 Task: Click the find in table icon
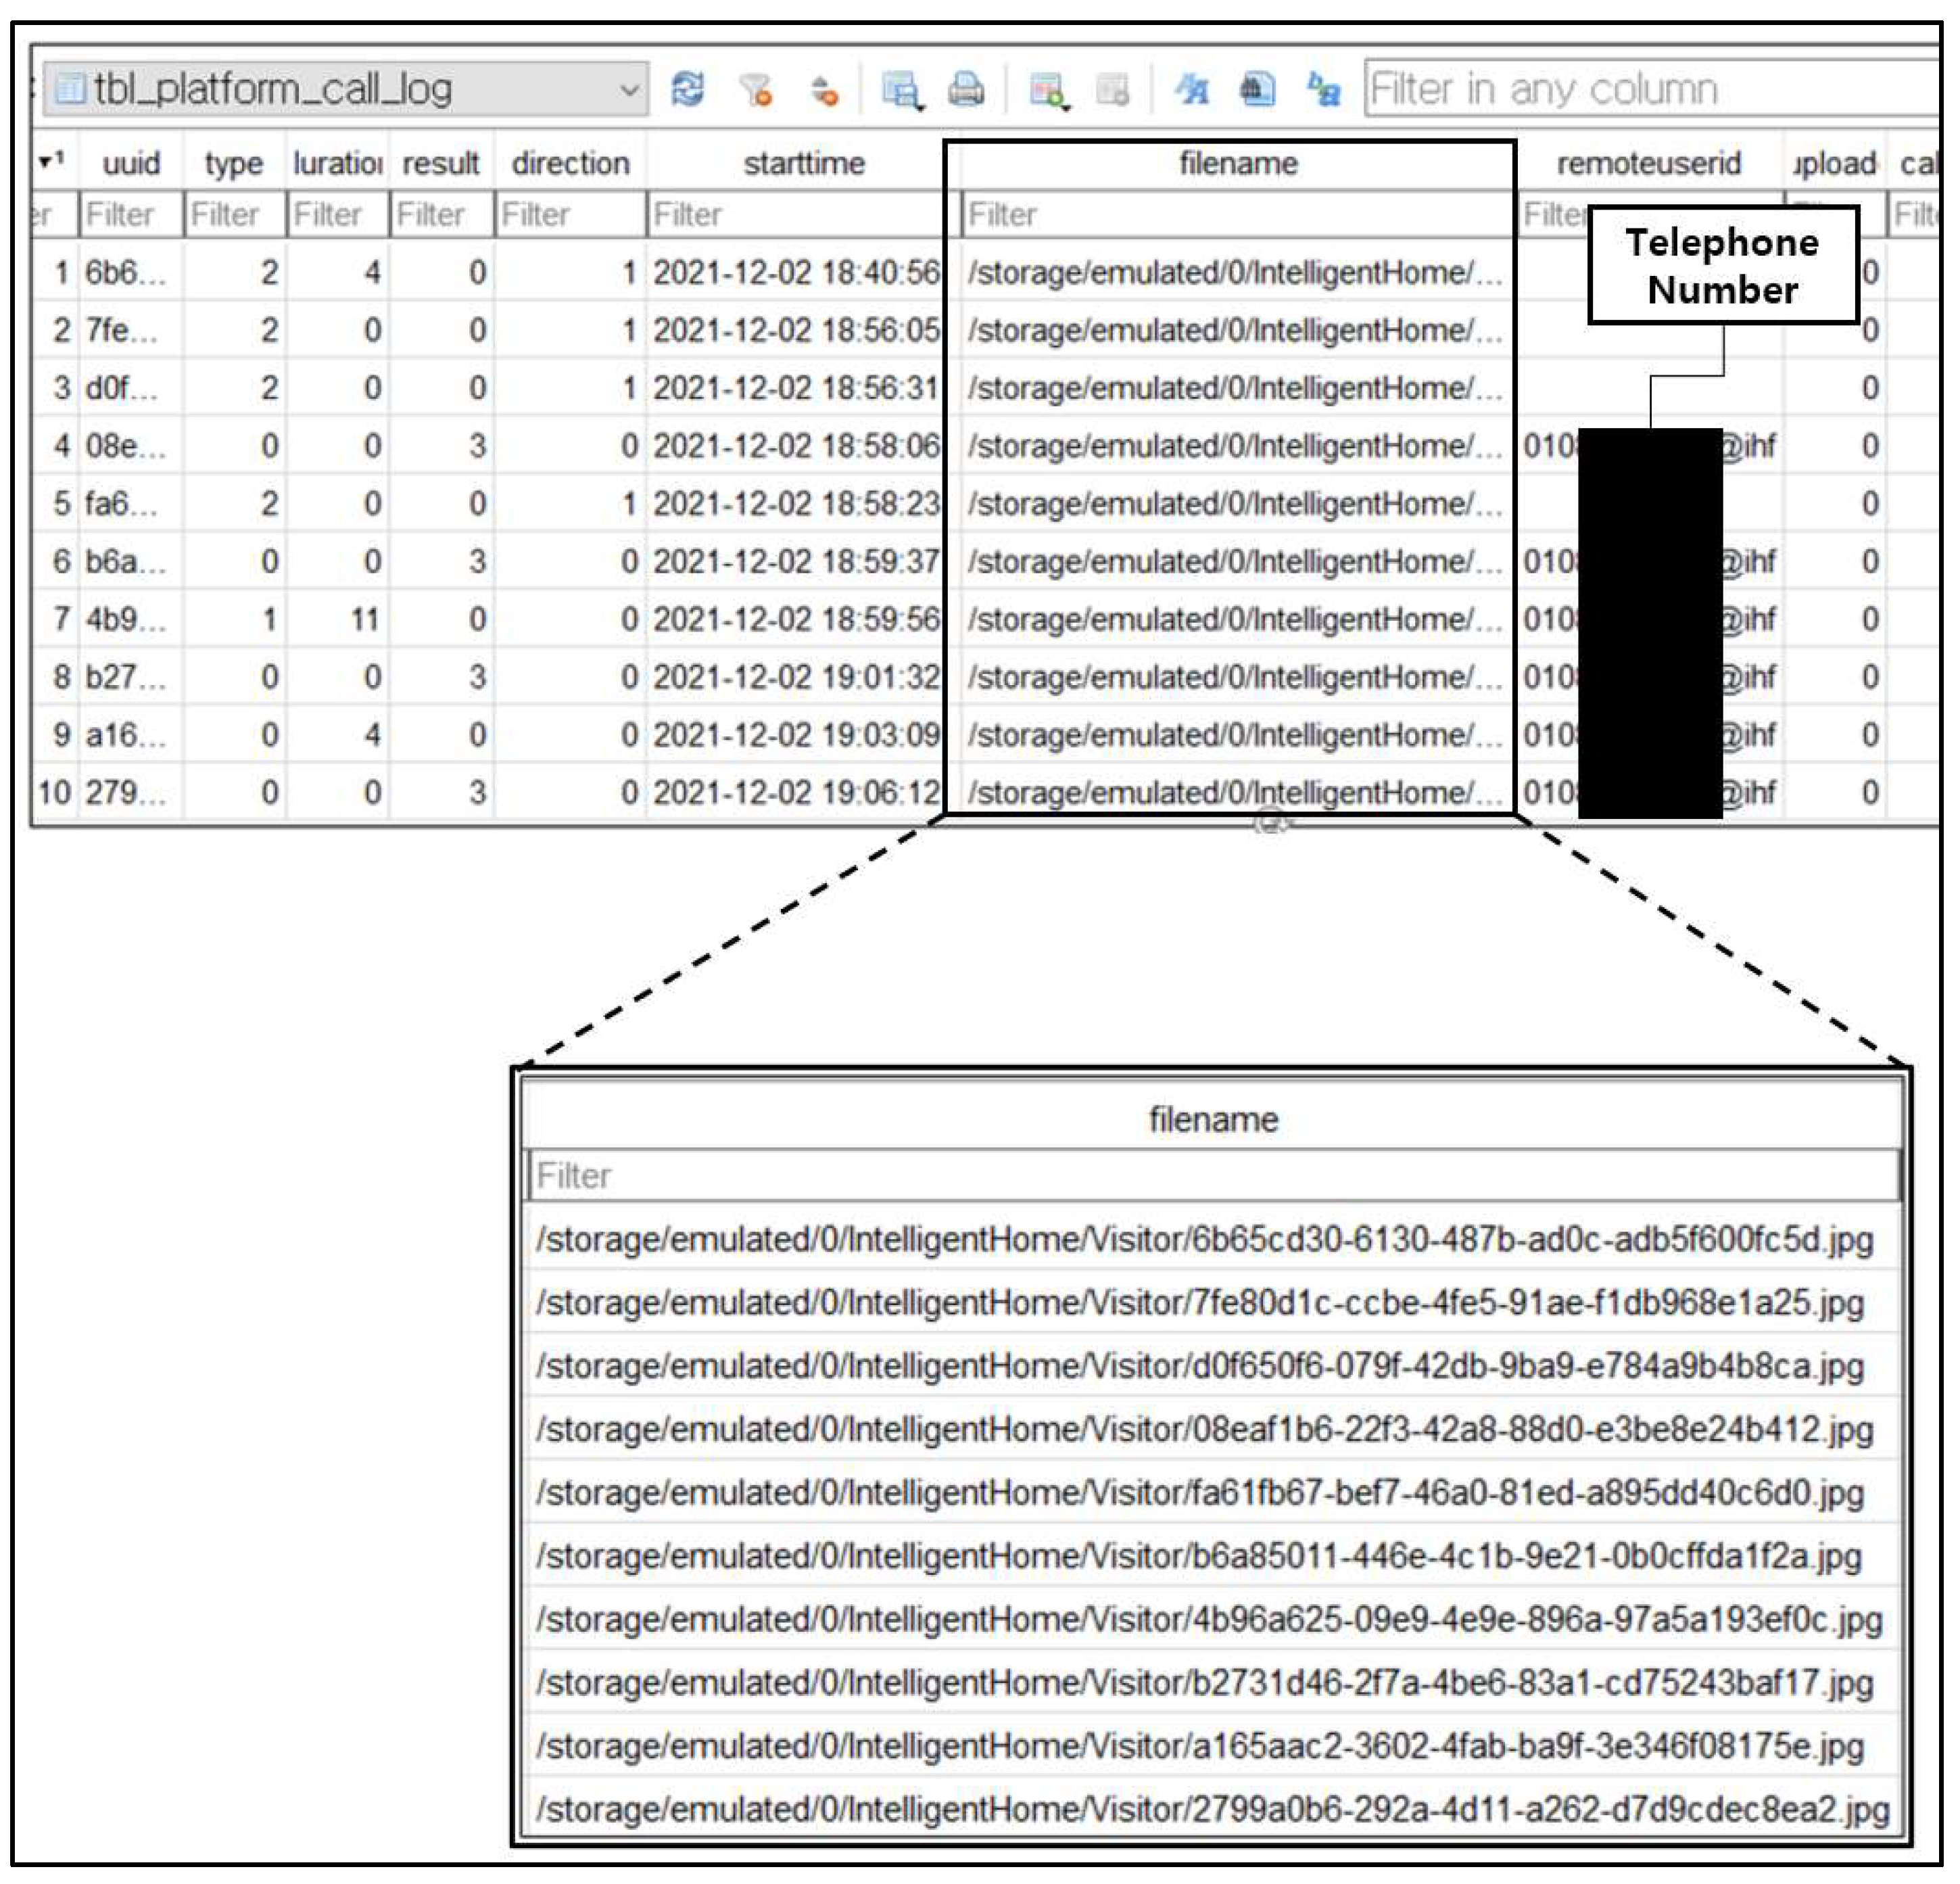(1257, 90)
